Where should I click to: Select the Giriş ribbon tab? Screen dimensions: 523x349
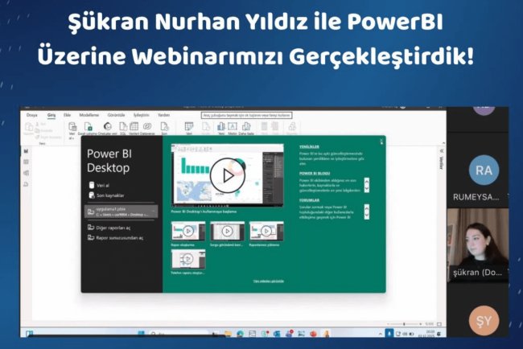tap(51, 115)
